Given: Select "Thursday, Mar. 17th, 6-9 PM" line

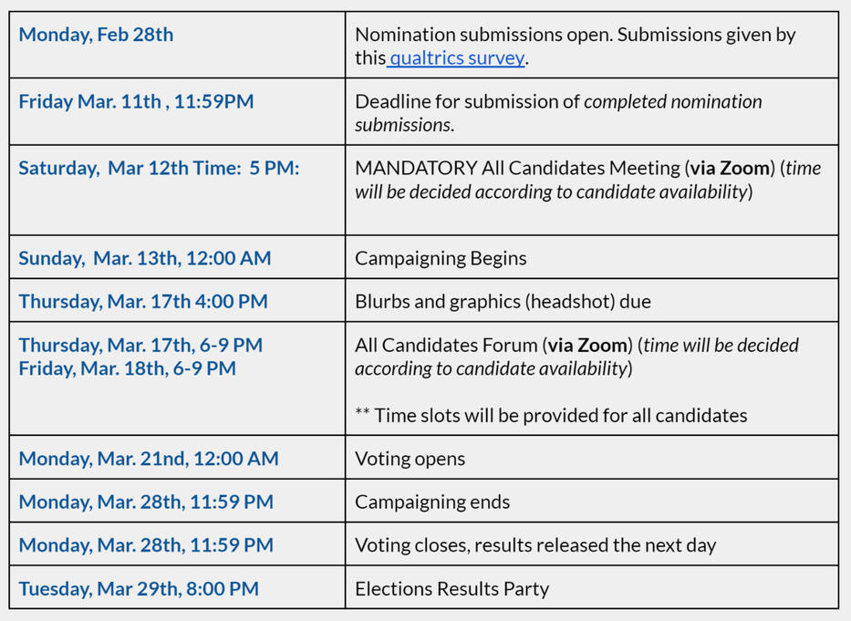Looking at the screenshot, I should coord(140,345).
